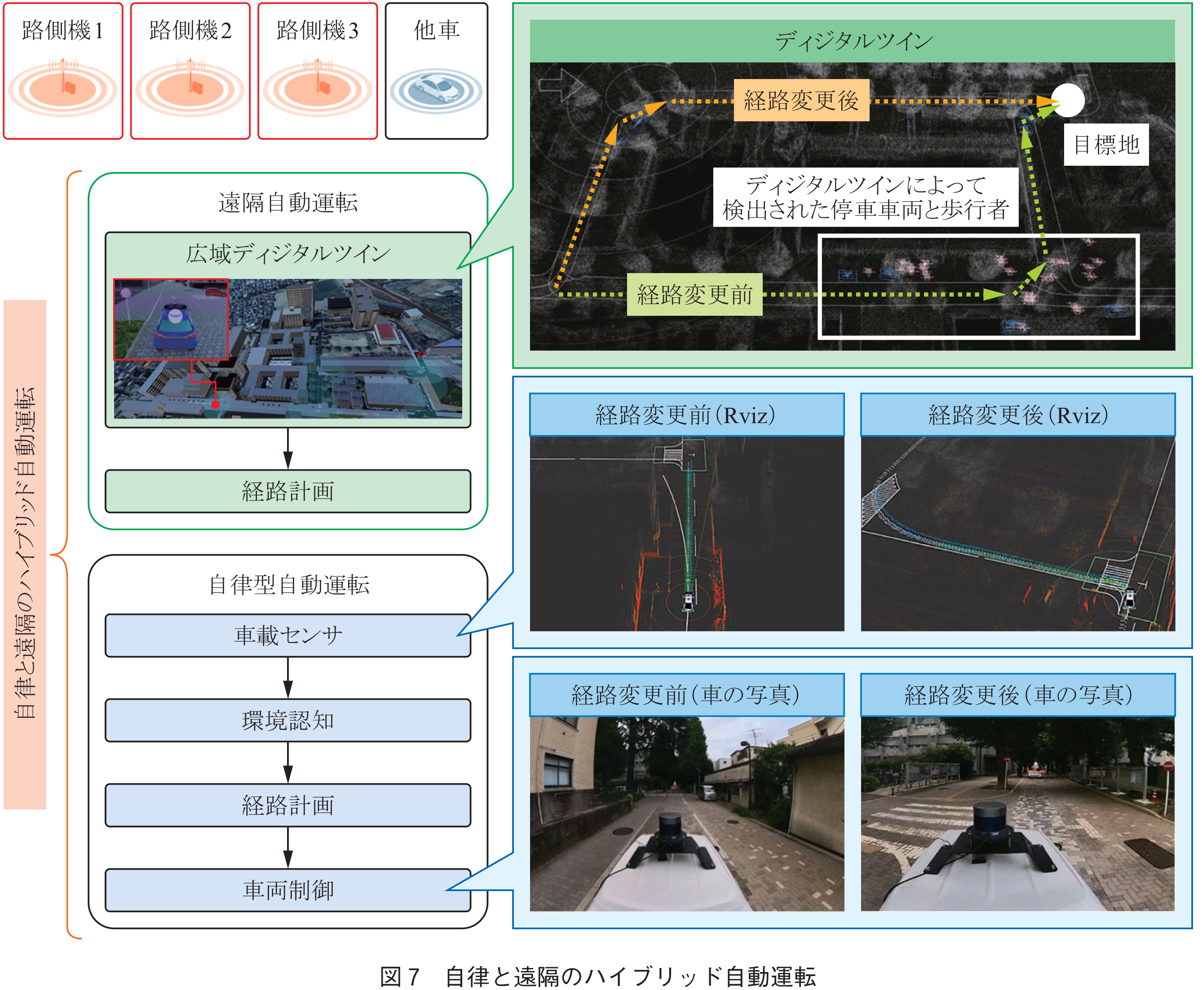This screenshot has width=1202, height=990.
Task: Click the 路側機3 label text
Action: (x=317, y=30)
